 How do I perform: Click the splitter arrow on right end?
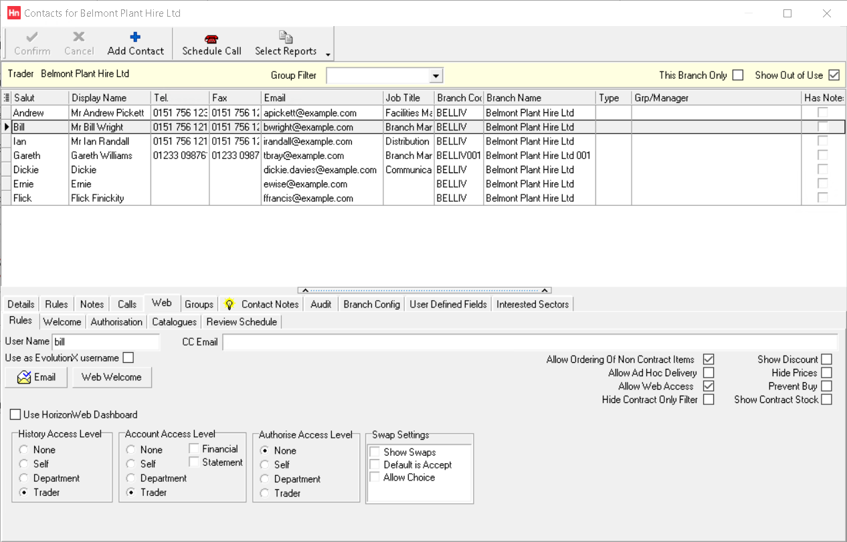[x=546, y=291]
